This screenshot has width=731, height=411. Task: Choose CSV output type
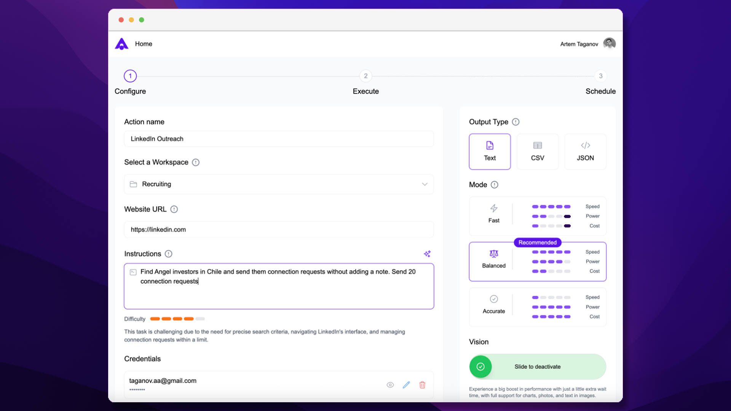537,151
